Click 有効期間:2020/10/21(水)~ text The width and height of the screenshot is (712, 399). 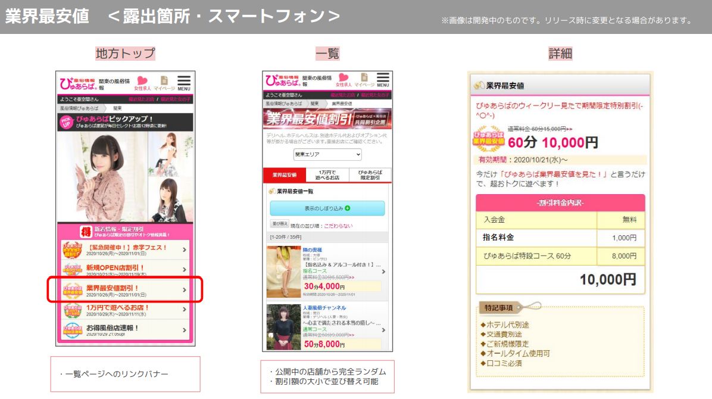pos(523,160)
